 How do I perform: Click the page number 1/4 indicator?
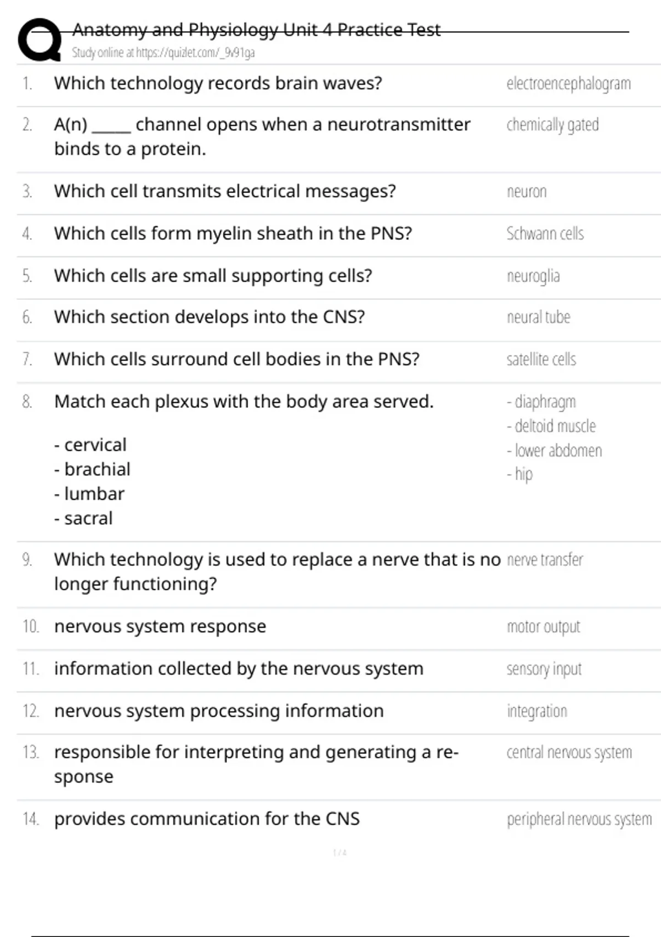[339, 853]
